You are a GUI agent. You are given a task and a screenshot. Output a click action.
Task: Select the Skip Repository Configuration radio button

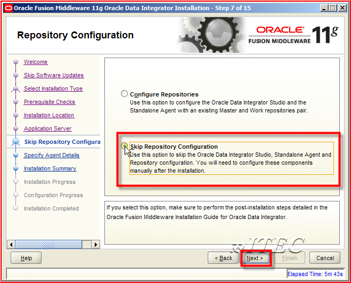[124, 146]
